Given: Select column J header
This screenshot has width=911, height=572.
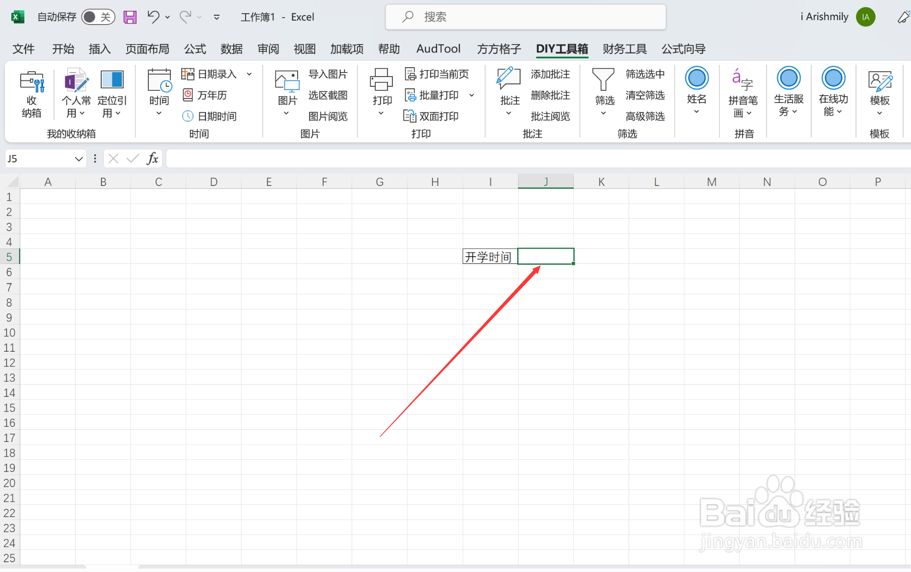Looking at the screenshot, I should click(546, 182).
